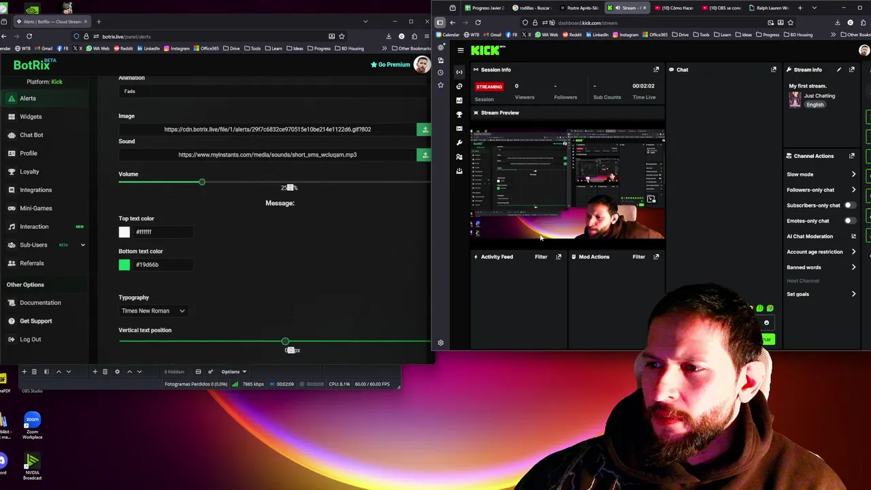Click the Bottom text color hex field

pos(162,265)
